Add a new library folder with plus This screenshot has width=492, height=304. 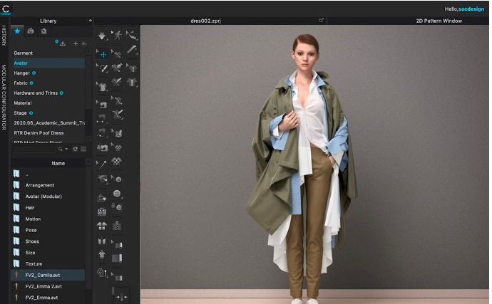[x=76, y=43]
